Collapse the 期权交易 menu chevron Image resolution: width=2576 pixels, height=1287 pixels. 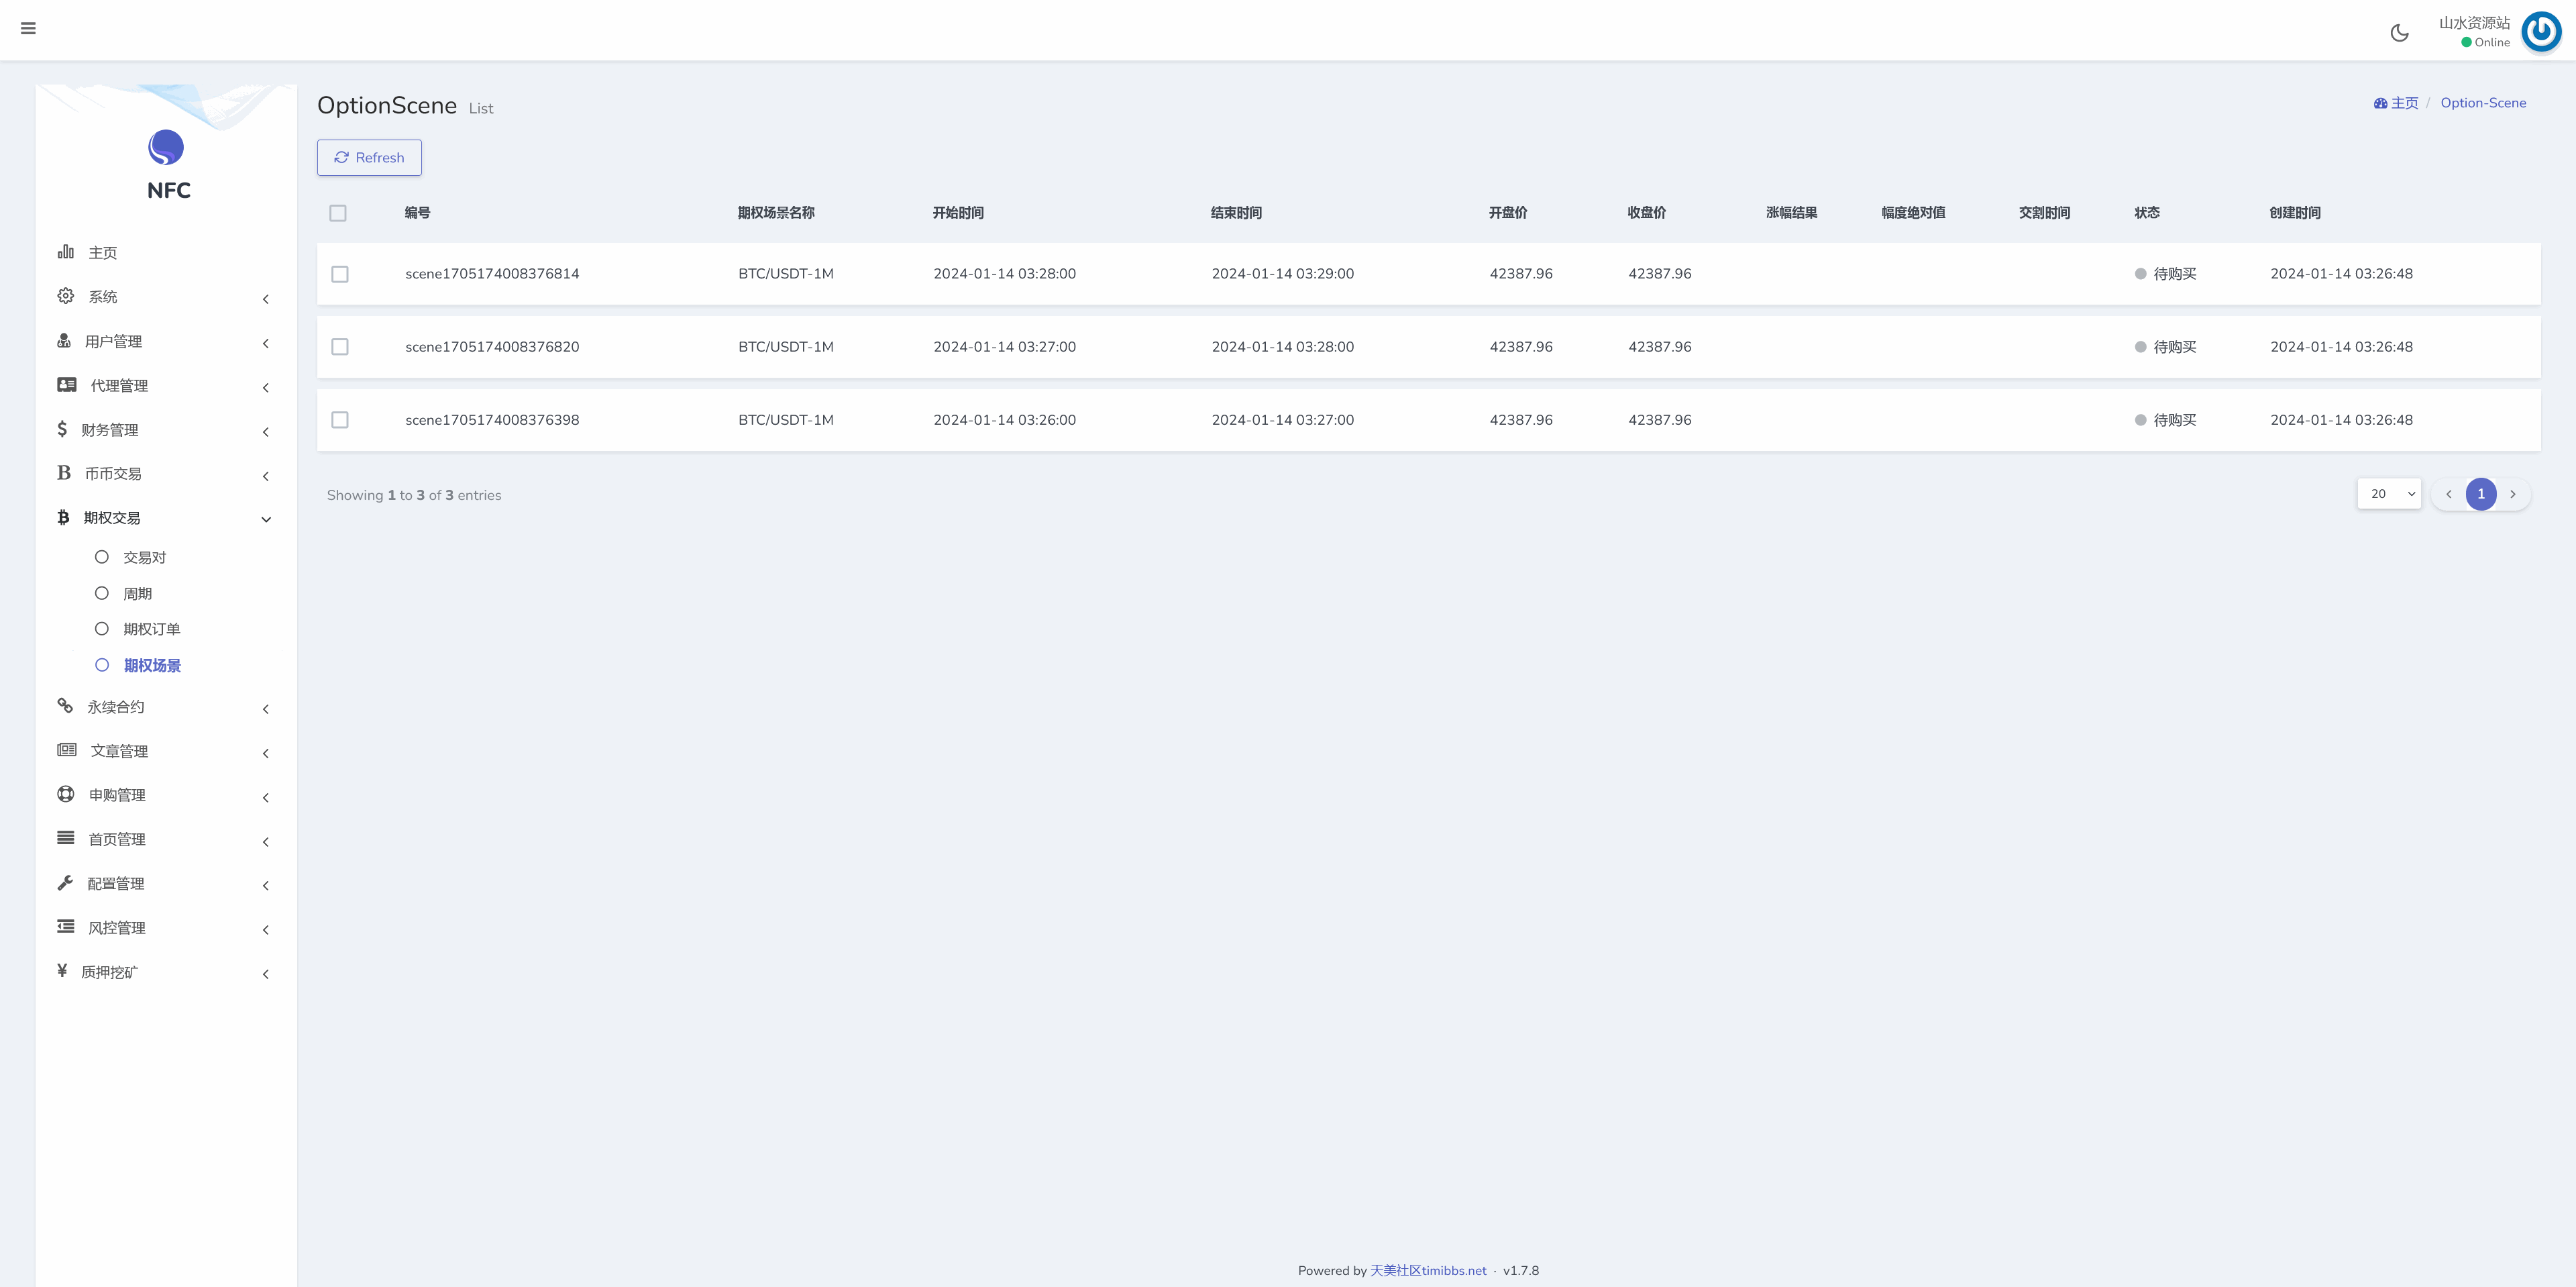coord(266,519)
